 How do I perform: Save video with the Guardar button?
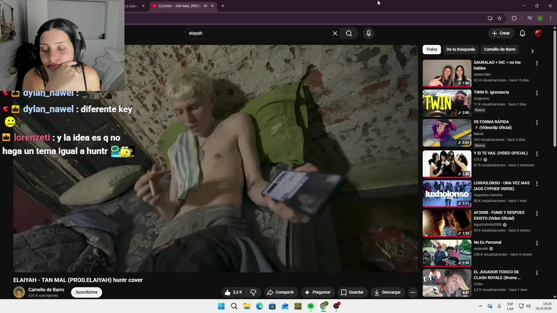[352, 292]
